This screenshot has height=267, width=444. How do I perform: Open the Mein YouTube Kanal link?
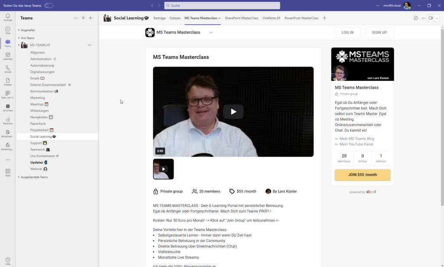point(356,144)
